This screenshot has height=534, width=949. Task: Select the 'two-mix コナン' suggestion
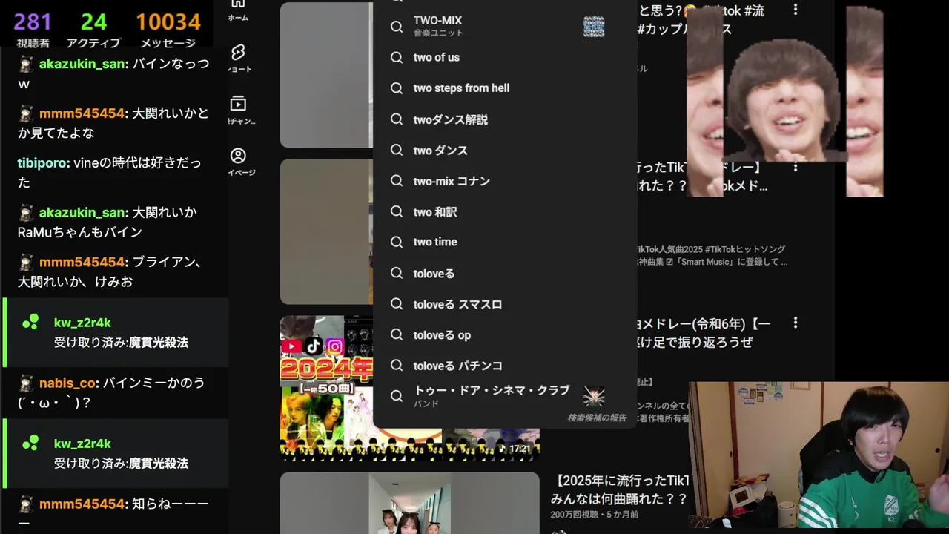(x=505, y=181)
